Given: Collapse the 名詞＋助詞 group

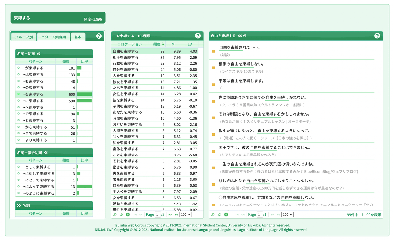Looking at the screenshot, I should [x=39, y=54].
